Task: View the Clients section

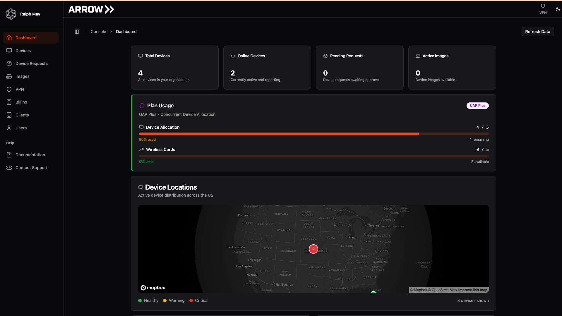Action: coord(22,115)
